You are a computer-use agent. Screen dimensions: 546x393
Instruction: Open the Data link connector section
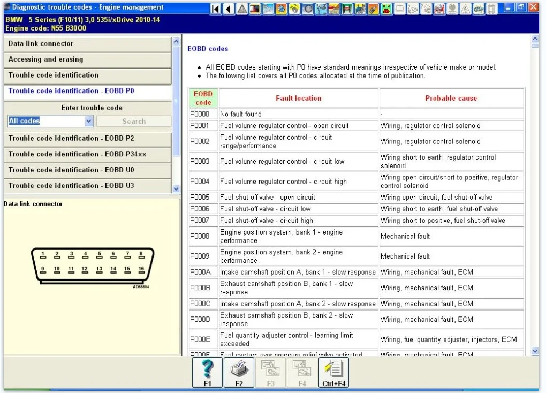[87, 44]
